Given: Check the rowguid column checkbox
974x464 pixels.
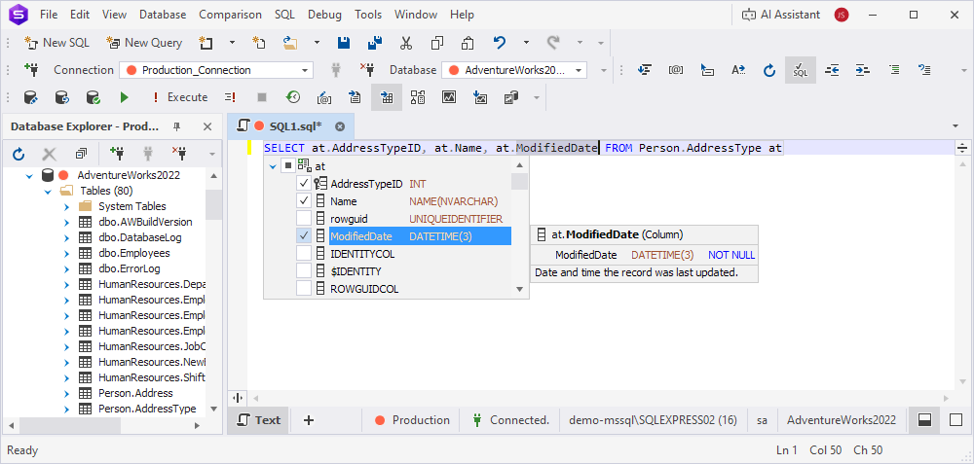Looking at the screenshot, I should (x=304, y=218).
